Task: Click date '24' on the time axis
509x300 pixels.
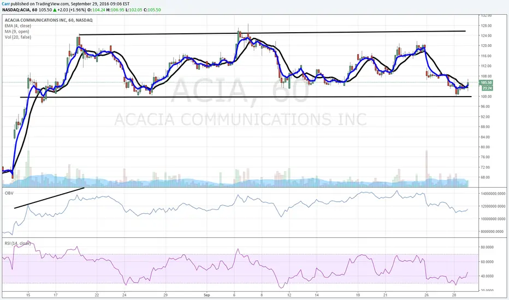Action: (x=125, y=295)
